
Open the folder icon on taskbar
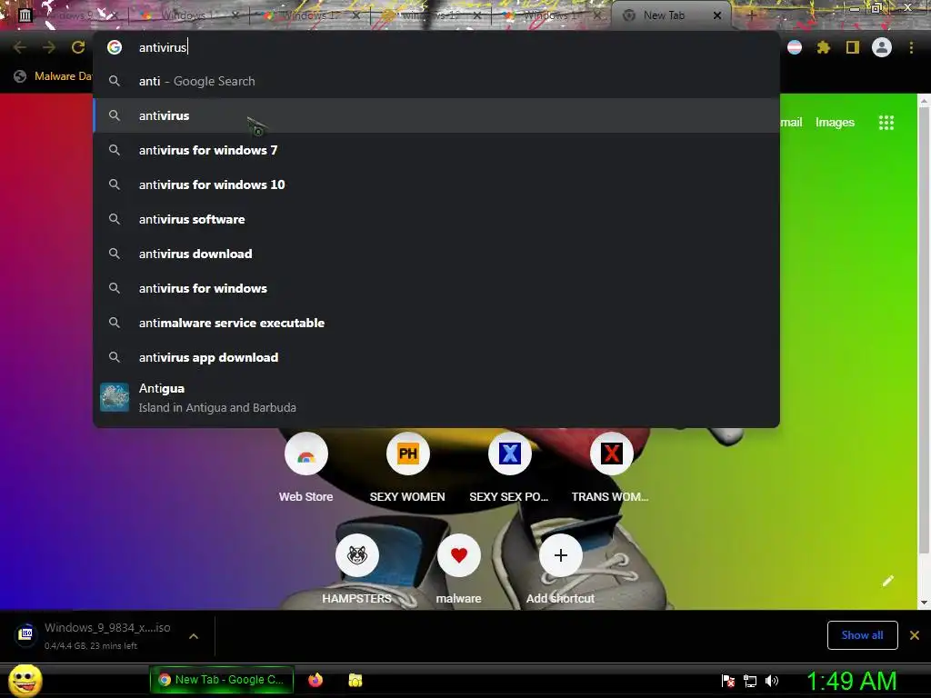(x=355, y=680)
